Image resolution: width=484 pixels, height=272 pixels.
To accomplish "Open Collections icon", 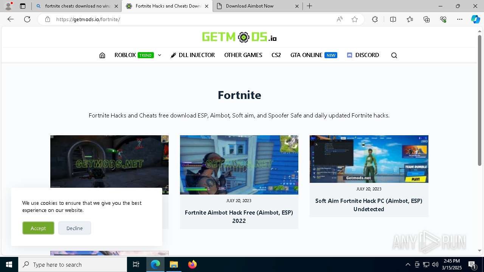I will click(x=427, y=19).
